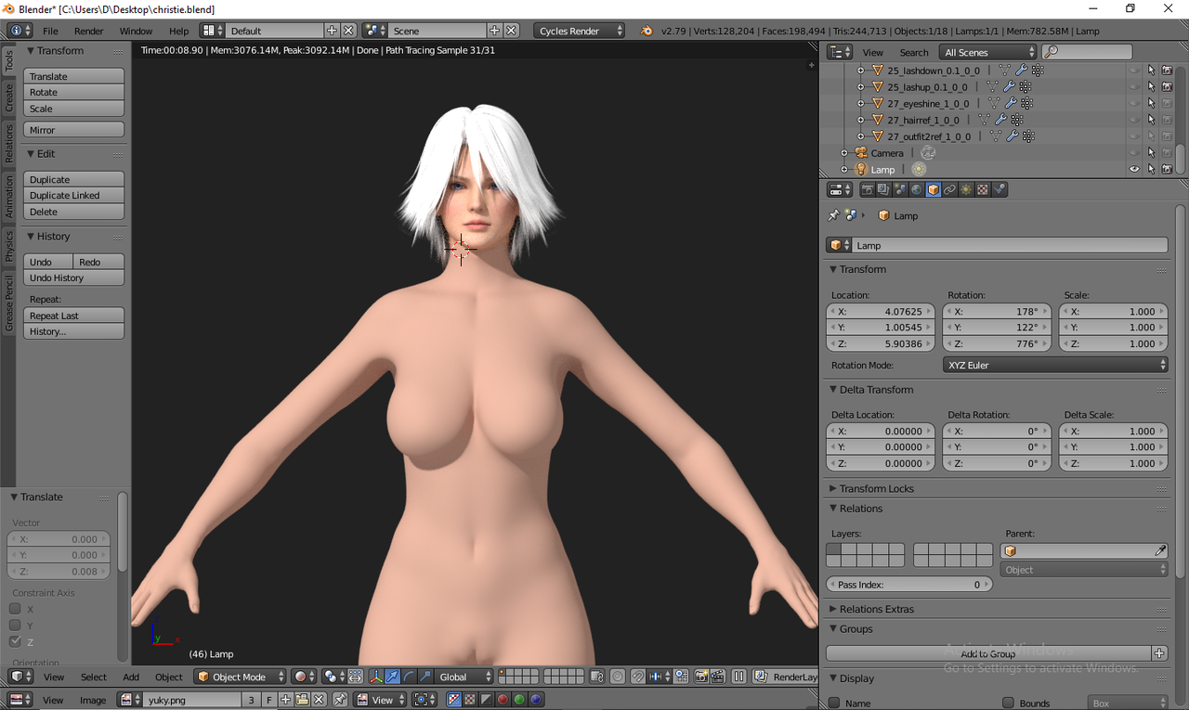Click the mesh data icon on 25_lashup_0.1_0_0
Viewport: 1189px width, 710px height.
[992, 86]
